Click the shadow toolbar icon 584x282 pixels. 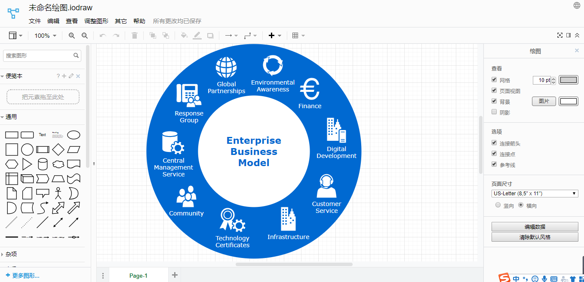tap(210, 36)
